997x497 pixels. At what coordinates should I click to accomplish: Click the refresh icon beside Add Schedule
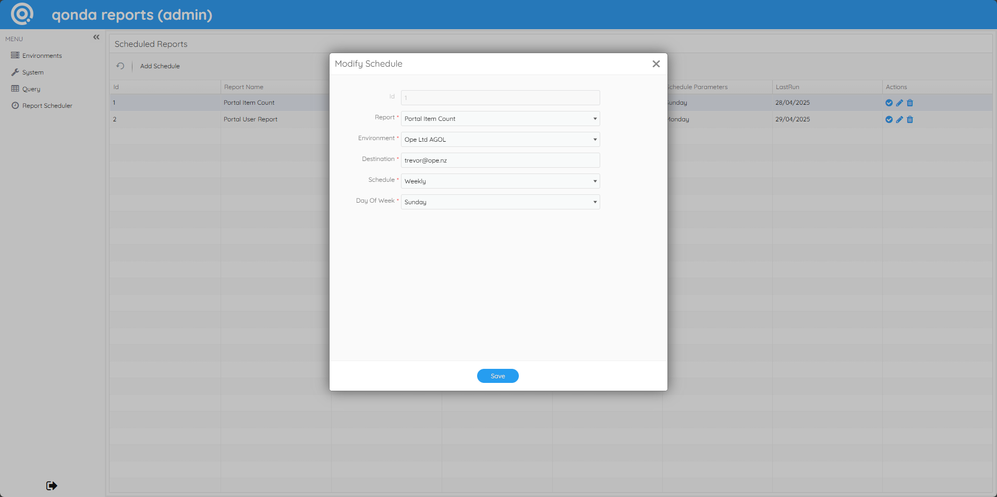120,66
